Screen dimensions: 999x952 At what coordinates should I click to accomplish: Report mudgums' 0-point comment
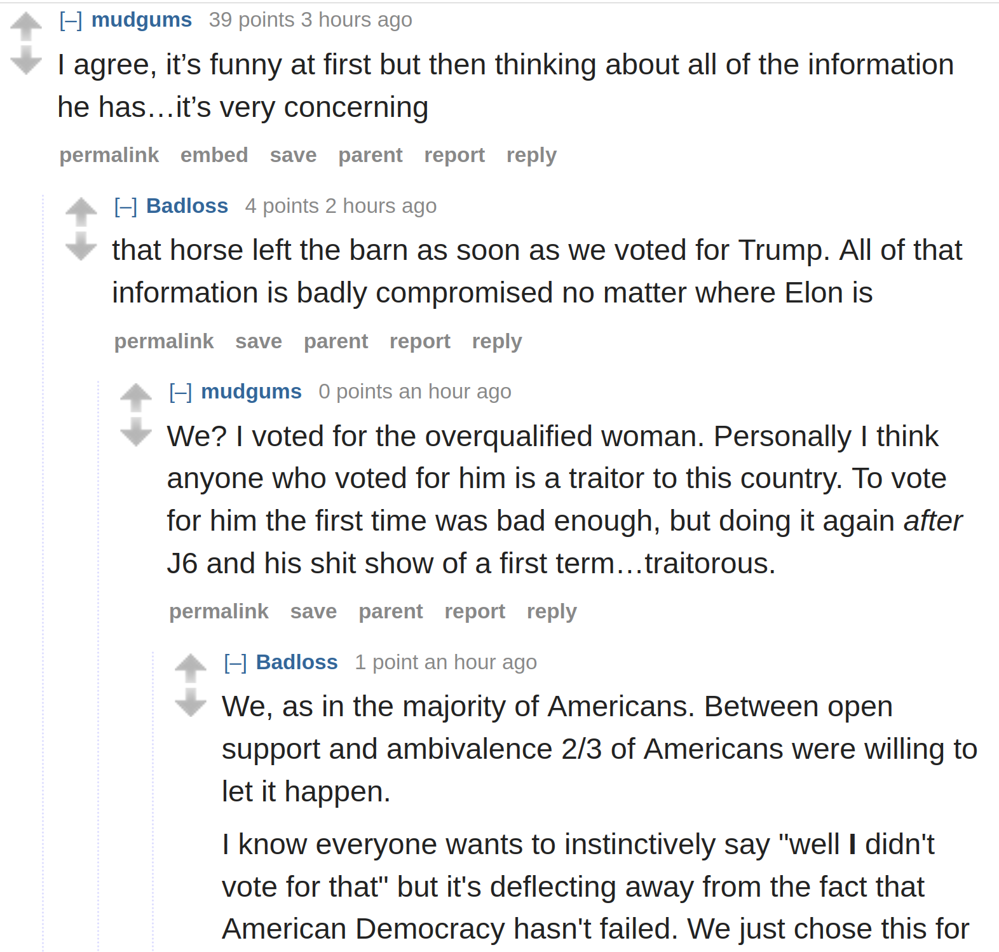click(x=475, y=611)
